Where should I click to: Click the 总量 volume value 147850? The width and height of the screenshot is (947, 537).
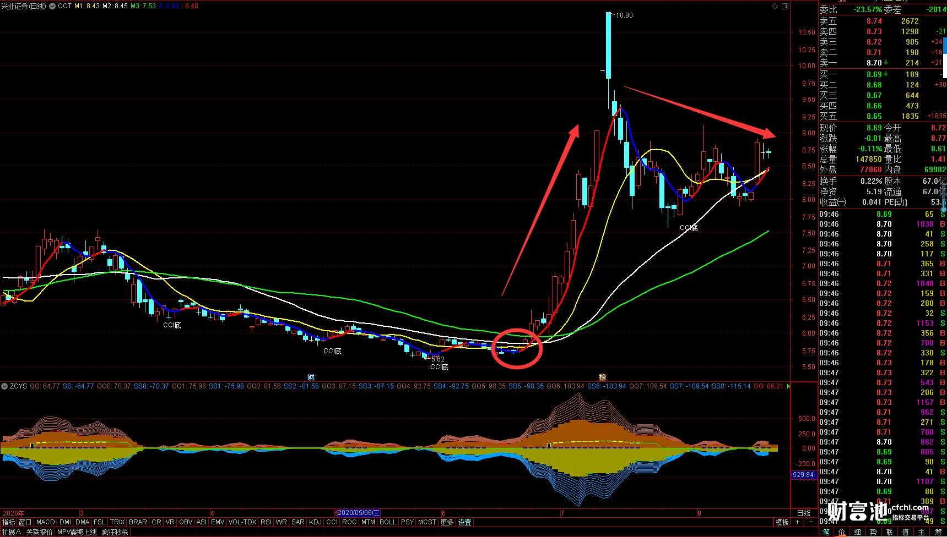869,159
